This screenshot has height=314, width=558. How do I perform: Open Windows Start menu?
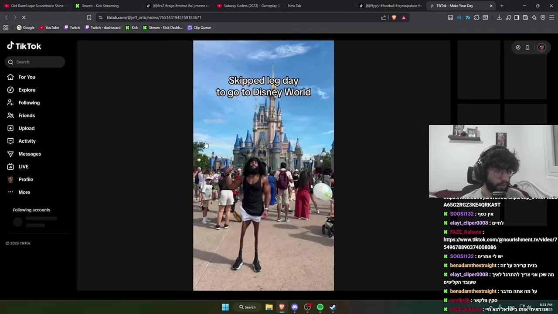(225, 307)
